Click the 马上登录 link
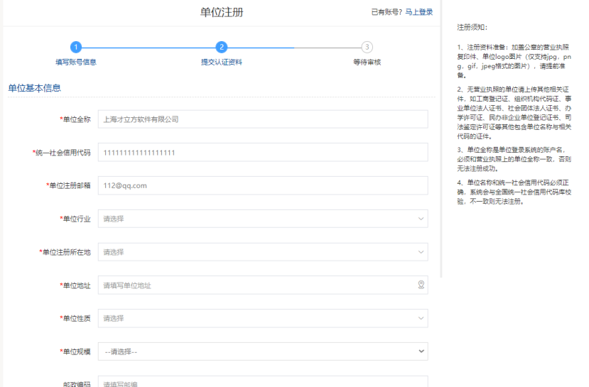This screenshot has height=387, width=589. pos(419,12)
